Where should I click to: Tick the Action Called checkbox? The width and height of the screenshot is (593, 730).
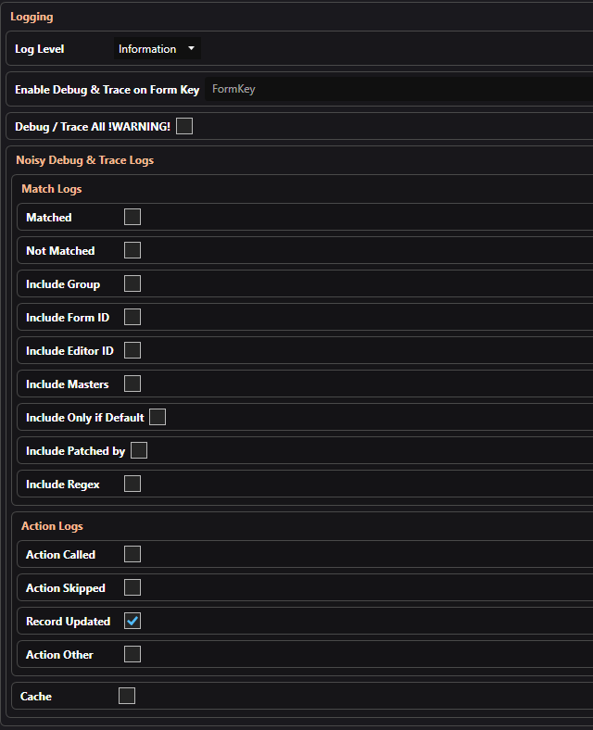132,555
